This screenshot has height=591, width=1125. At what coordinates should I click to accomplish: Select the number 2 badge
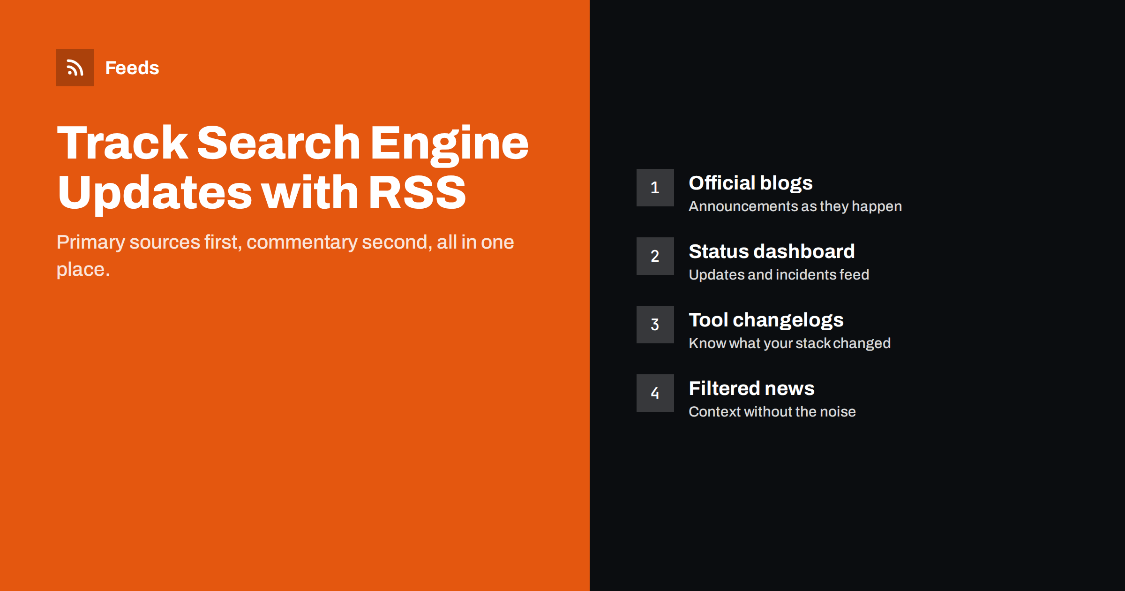click(655, 256)
